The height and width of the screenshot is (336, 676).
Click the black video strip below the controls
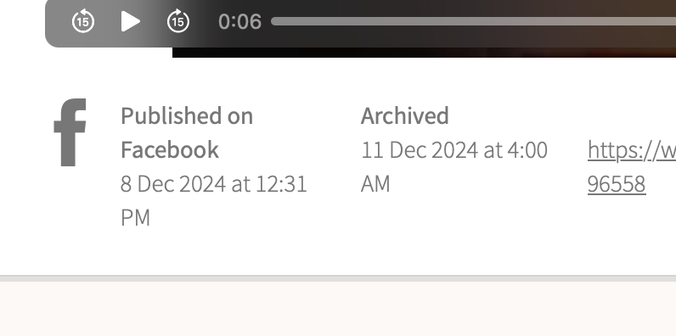pyautogui.click(x=425, y=52)
